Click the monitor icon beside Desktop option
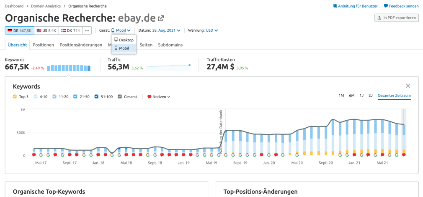This screenshot has width=423, height=197. pyautogui.click(x=116, y=40)
